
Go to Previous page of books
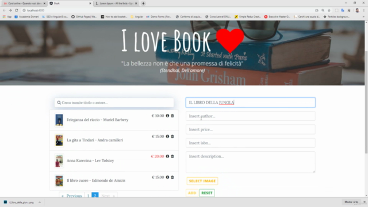(x=71, y=195)
